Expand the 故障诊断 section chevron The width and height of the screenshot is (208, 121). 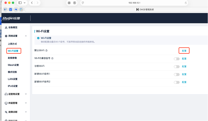click(26, 112)
